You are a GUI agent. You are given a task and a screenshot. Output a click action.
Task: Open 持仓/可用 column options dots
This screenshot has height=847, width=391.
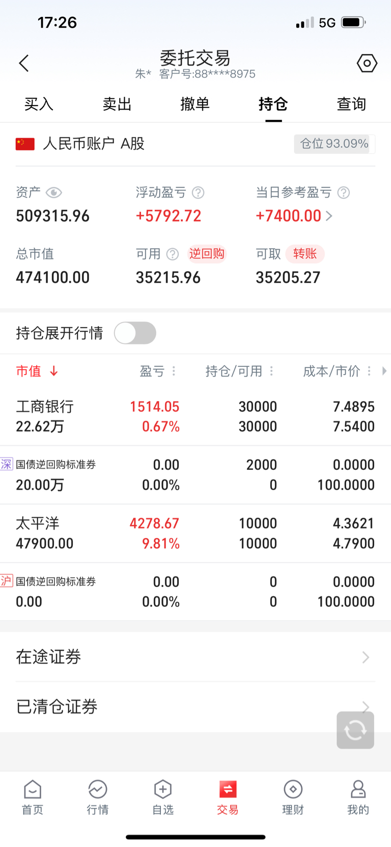click(271, 371)
